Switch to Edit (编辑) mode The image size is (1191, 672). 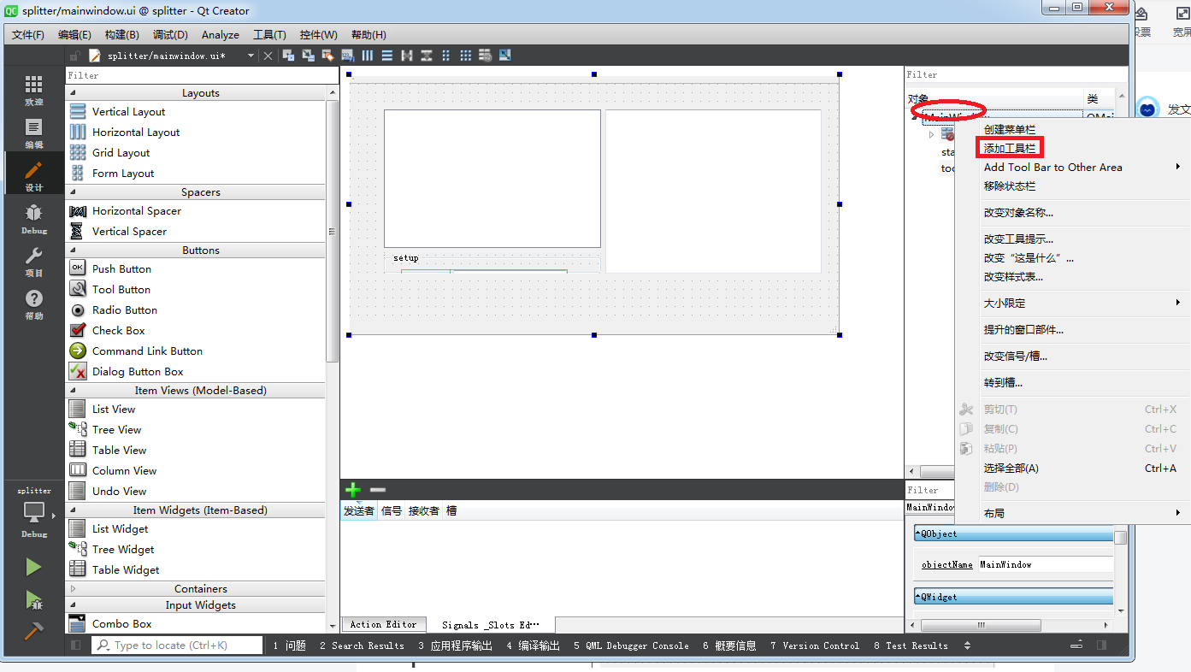click(x=33, y=133)
